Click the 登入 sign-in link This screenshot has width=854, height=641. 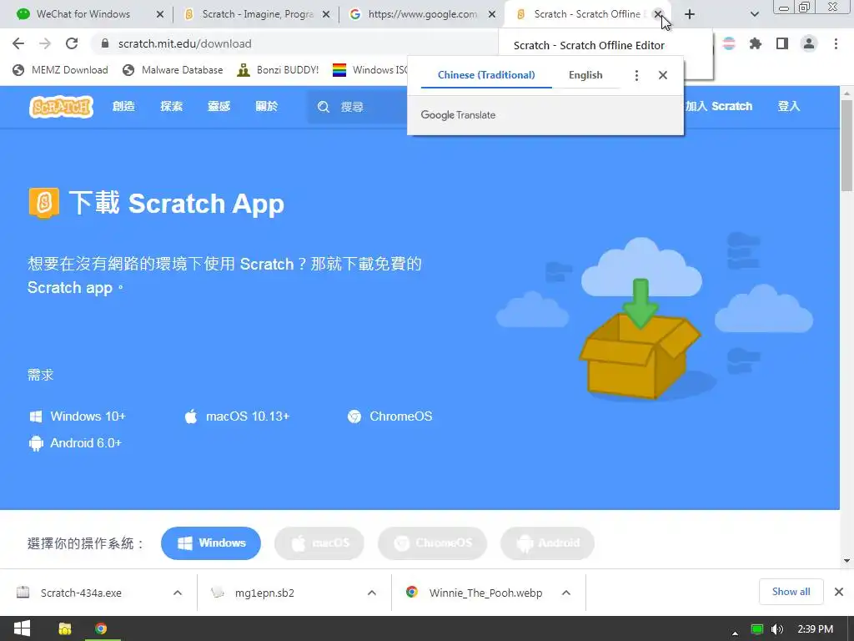(x=789, y=106)
